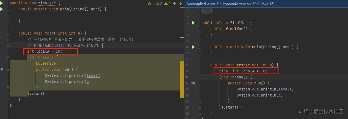
Task: Run finalVar class from left editor gutter
Action: click(x=1, y=3)
